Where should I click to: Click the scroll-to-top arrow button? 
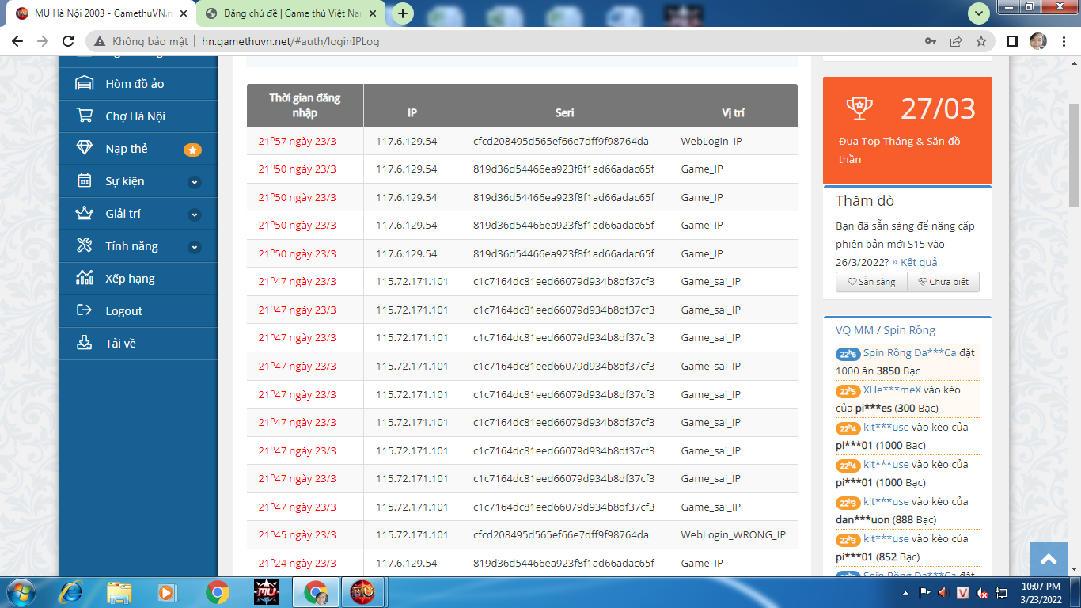pyautogui.click(x=1049, y=560)
